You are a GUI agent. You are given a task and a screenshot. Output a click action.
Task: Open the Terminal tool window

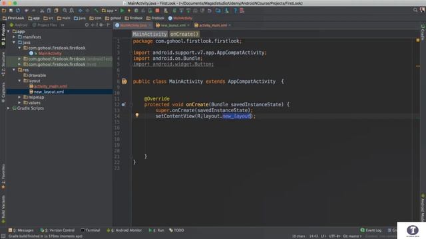91,230
